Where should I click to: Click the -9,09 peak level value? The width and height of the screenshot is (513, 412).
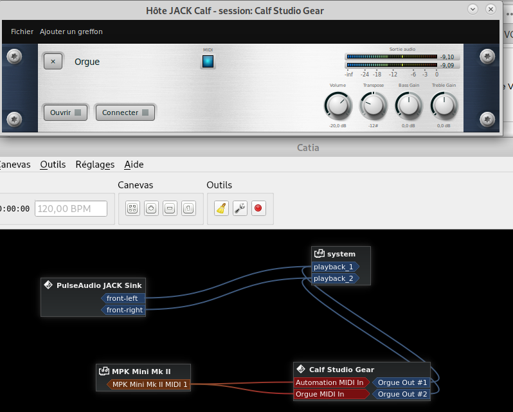(447, 65)
